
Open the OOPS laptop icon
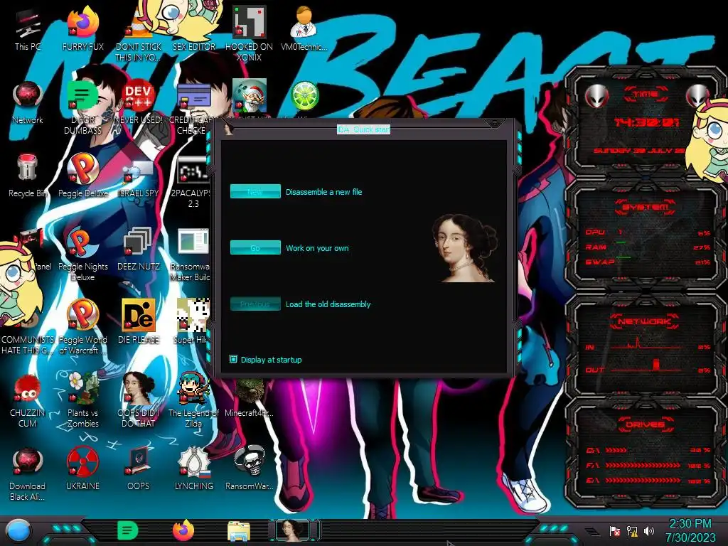pyautogui.click(x=139, y=469)
